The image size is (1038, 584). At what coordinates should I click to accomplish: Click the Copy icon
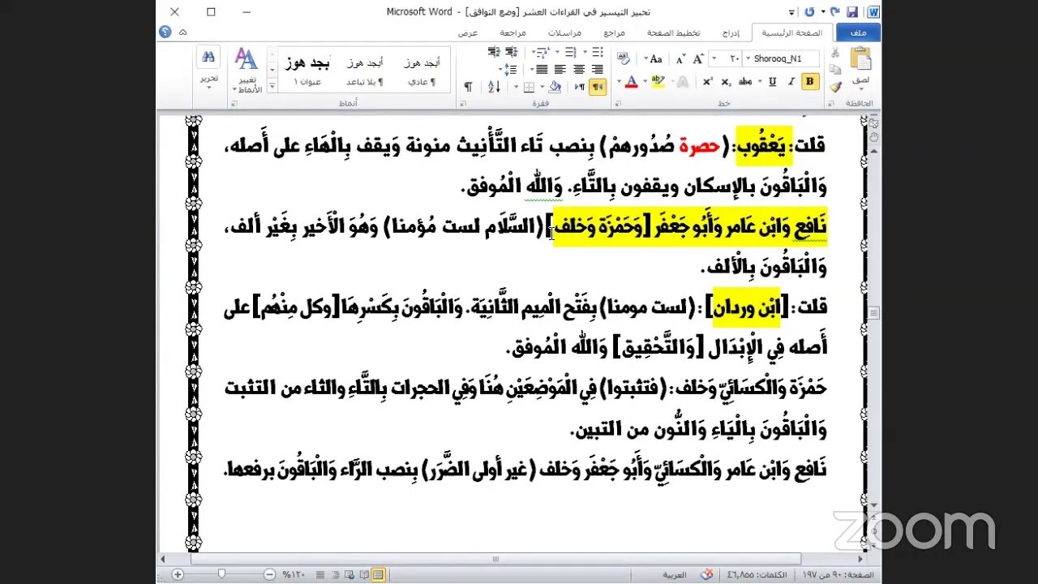point(834,70)
